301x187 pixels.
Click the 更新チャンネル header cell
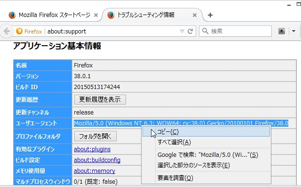(x=43, y=112)
